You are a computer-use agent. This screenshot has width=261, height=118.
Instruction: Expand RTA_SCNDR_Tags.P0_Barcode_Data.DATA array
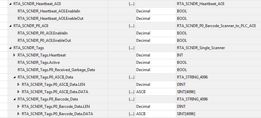click(x=19, y=114)
